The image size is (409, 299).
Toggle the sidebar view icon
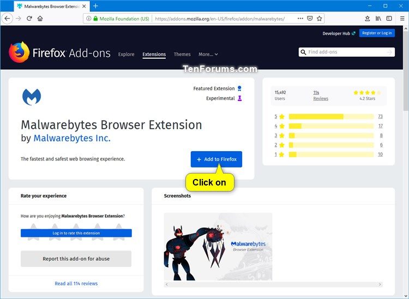(389, 19)
